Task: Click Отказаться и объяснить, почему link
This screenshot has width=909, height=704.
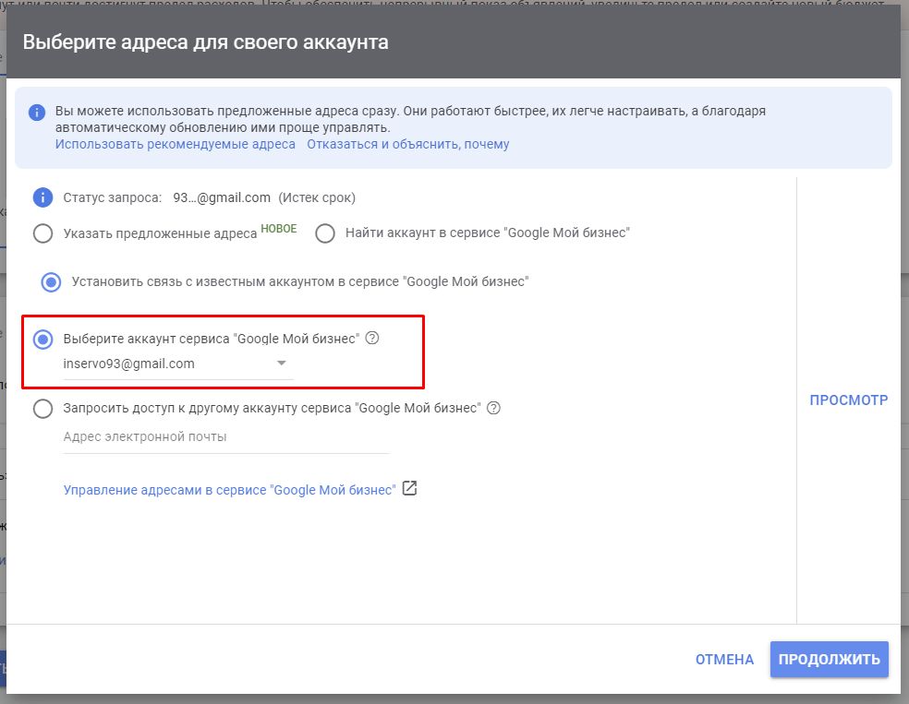Action: 408,144
